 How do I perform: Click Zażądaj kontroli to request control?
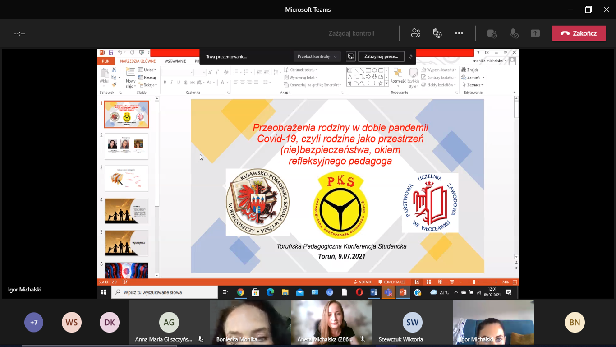[x=351, y=33]
